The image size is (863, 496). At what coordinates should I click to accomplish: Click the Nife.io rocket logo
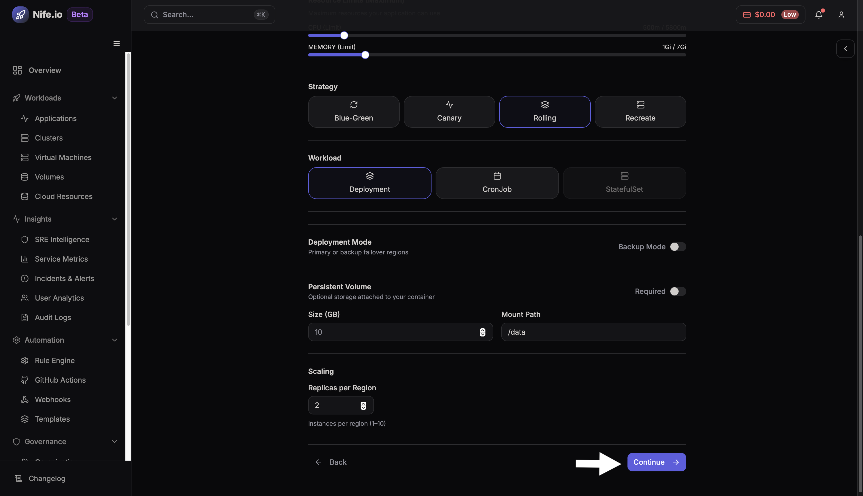(x=20, y=15)
